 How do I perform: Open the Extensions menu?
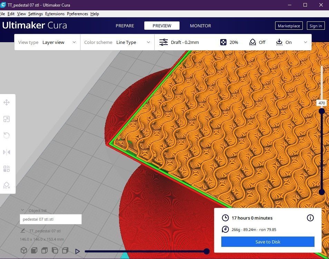point(55,14)
